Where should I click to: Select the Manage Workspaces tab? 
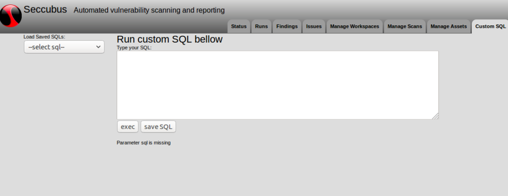(x=354, y=27)
